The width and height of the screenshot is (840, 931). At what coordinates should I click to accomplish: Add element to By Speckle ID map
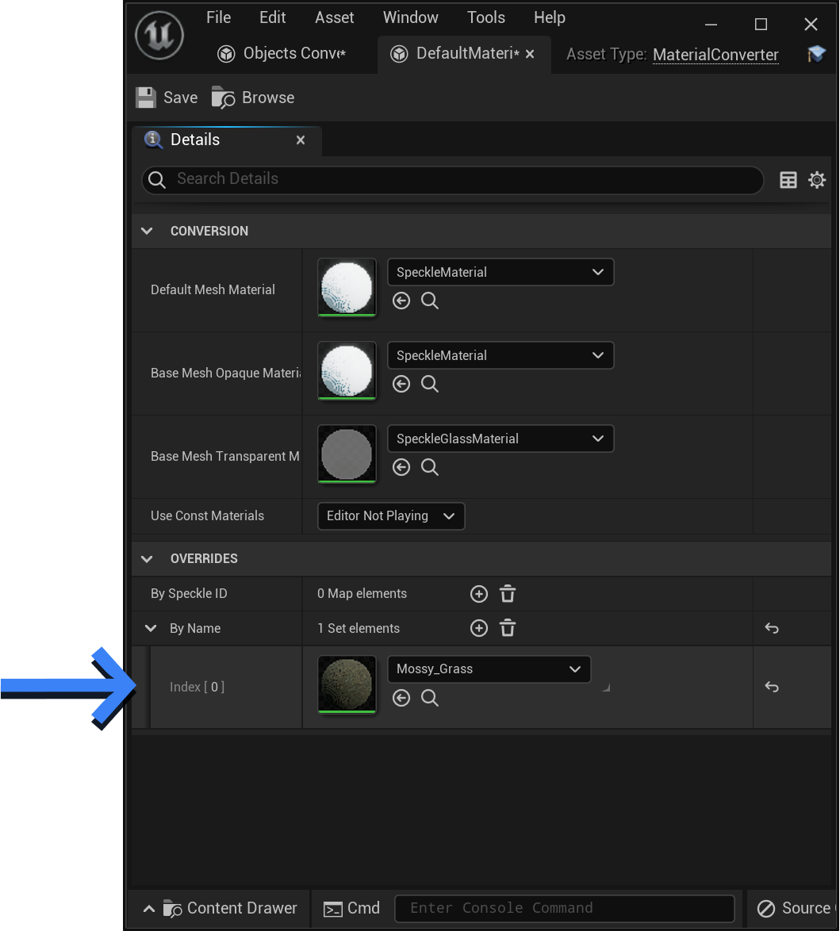[479, 594]
